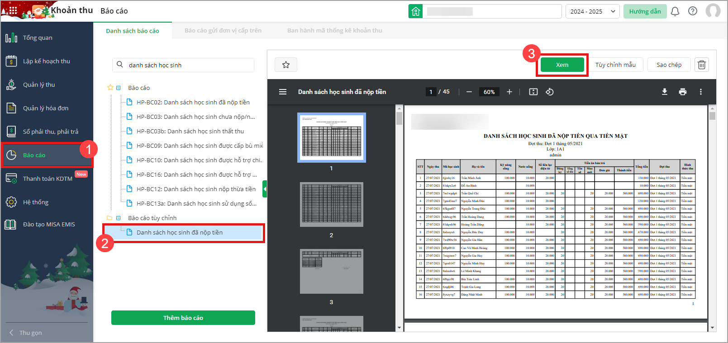This screenshot has height=343, width=728.
Task: Open notifications bell
Action: [x=675, y=11]
